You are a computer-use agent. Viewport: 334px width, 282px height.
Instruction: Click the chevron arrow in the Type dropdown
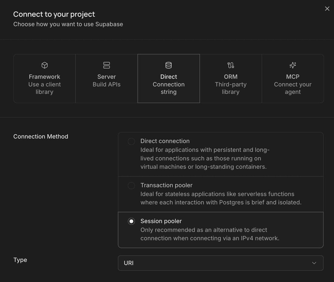pyautogui.click(x=314, y=263)
